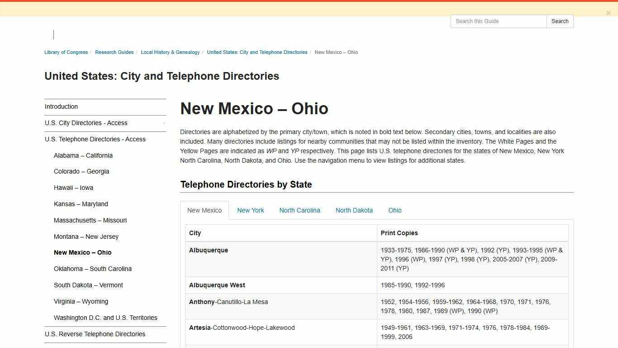
Task: Click inside the Search this Guide field
Action: 498,21
